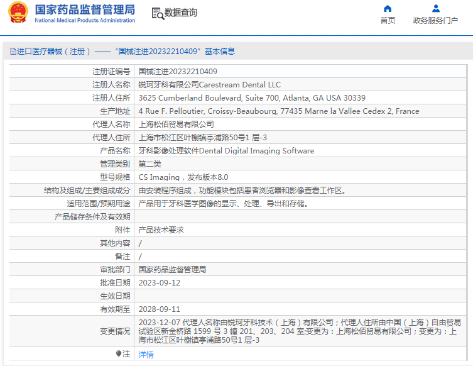Click the 代理人名称 label
The image size is (473, 366).
point(111,125)
